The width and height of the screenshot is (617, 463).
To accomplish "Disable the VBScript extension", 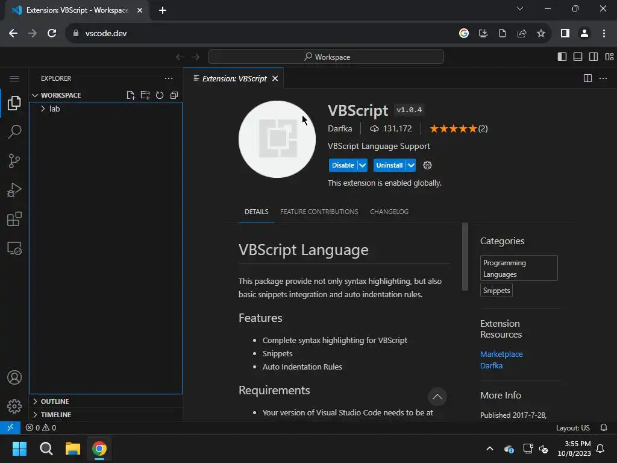I will click(x=343, y=165).
